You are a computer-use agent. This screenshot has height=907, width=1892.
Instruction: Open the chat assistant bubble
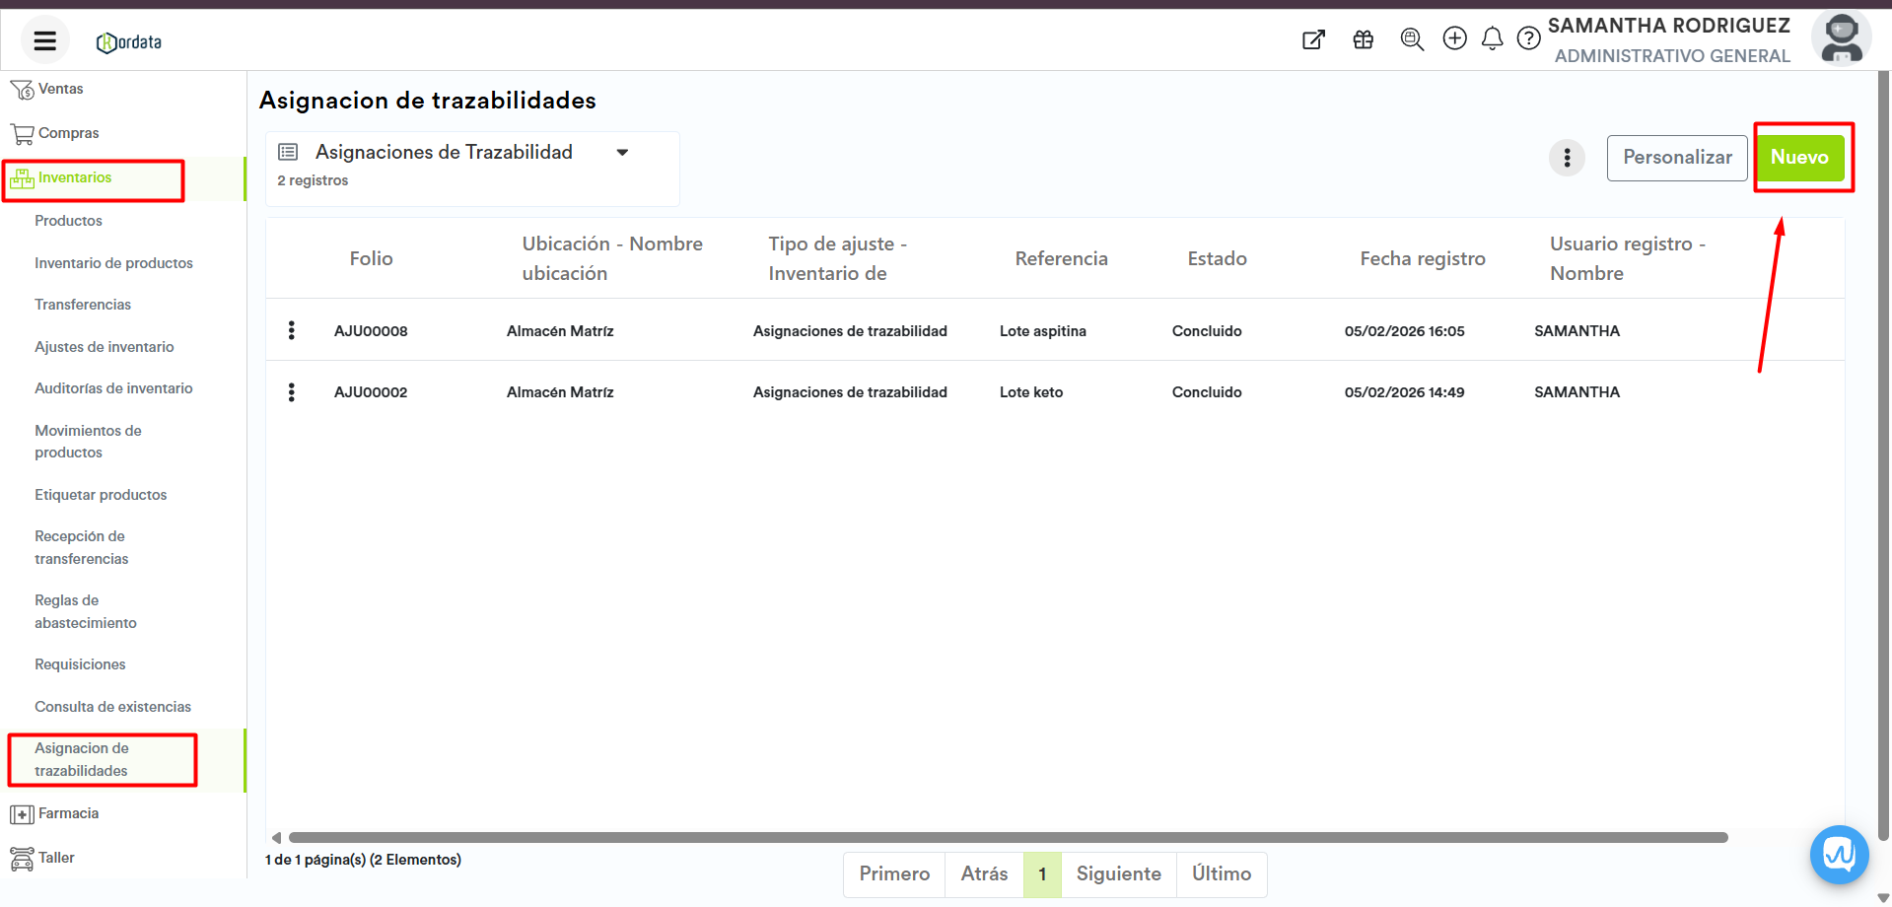(x=1839, y=854)
